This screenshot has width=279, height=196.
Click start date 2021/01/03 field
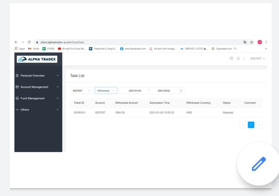point(135,91)
